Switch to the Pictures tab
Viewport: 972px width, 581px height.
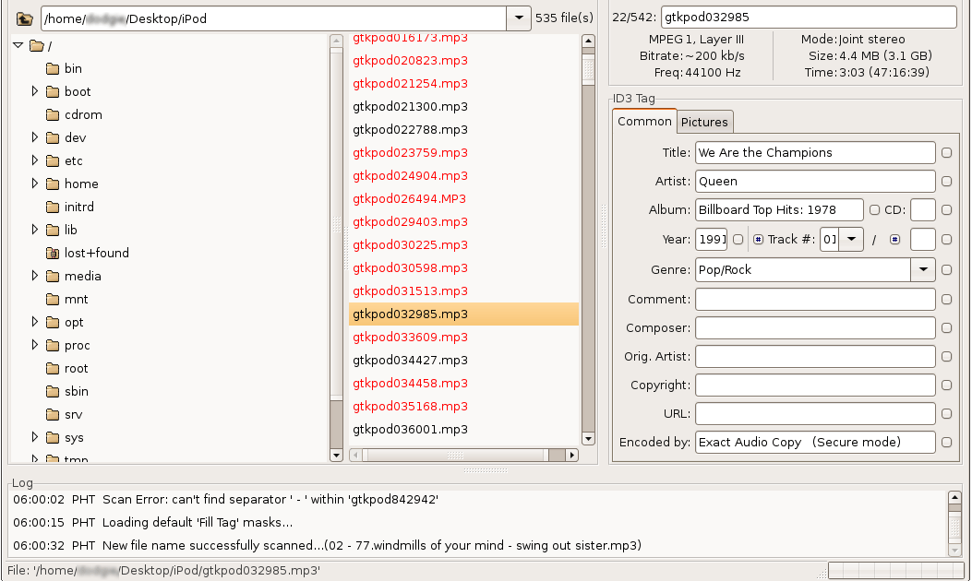(x=704, y=121)
